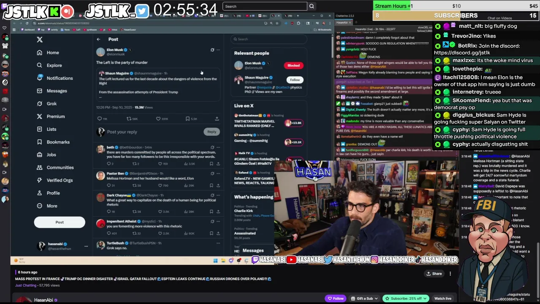
Task: Open TIMTHETATMAN MARVEL RIVALS live listing
Action: 268,121
